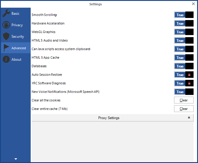Click the Advanced flag icon
The image size is (198, 163).
click(x=6, y=48)
